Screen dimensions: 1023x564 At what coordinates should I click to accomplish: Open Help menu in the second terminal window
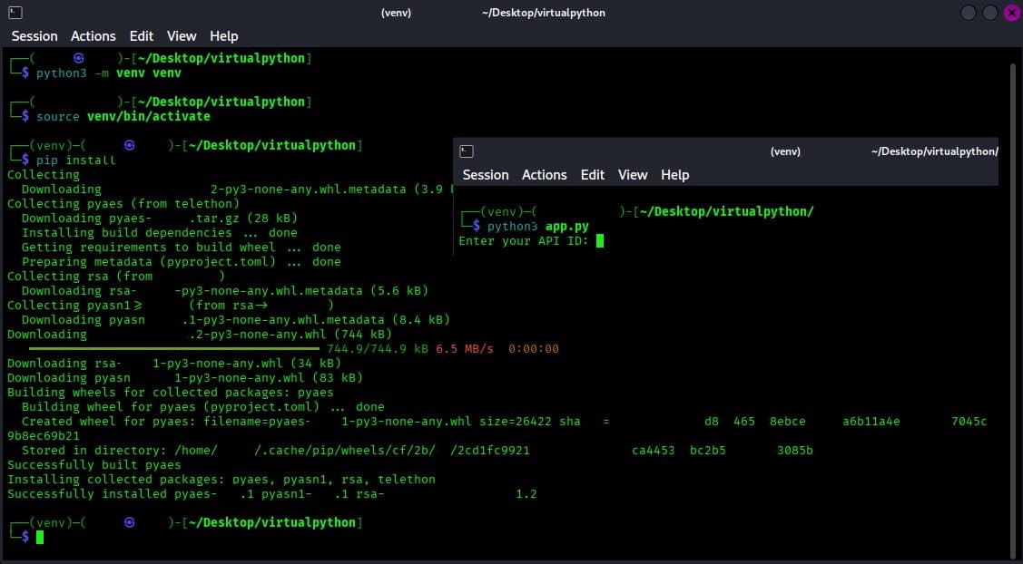pyautogui.click(x=674, y=175)
